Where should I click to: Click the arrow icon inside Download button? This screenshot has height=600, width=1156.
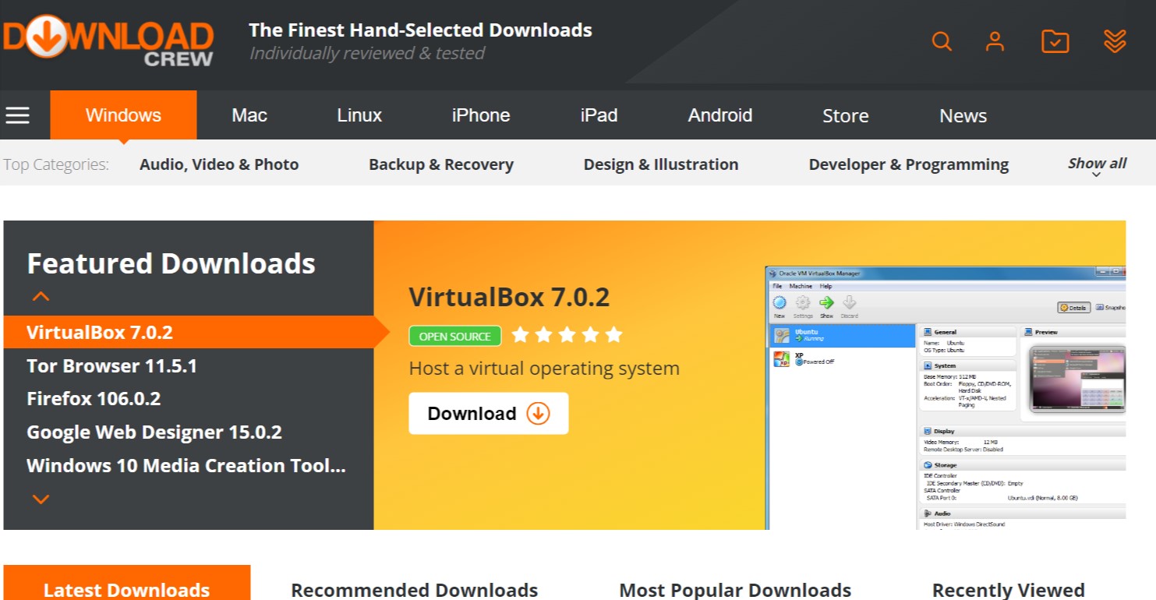point(538,413)
